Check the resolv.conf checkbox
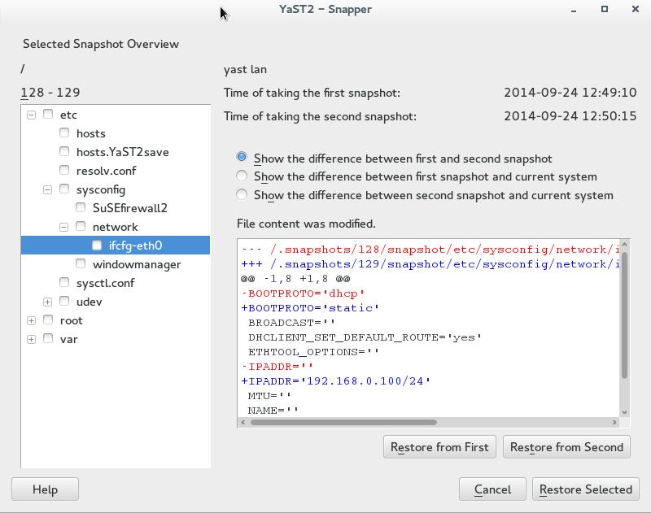 click(64, 170)
